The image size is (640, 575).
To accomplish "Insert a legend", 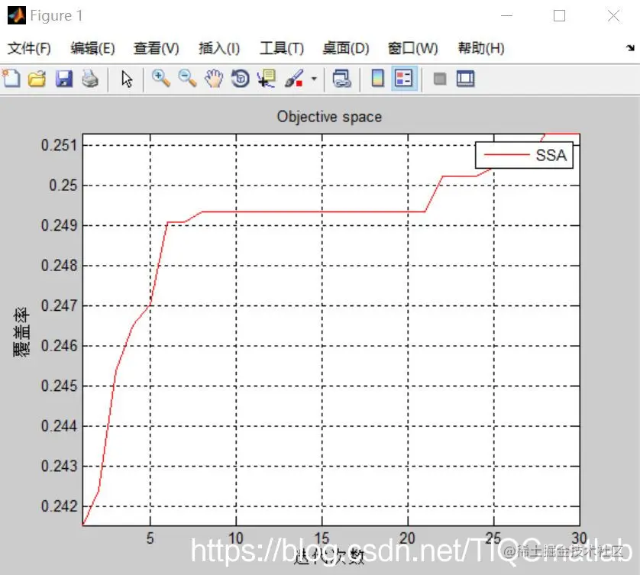I will (x=404, y=78).
